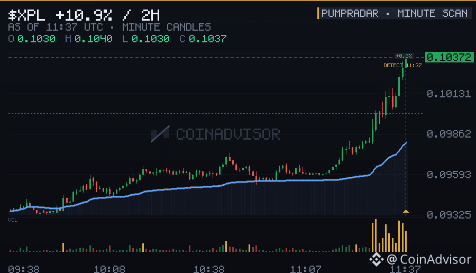Click the 10:38 time axis label
Viewport: 476px width, 273px height.
pyautogui.click(x=209, y=269)
